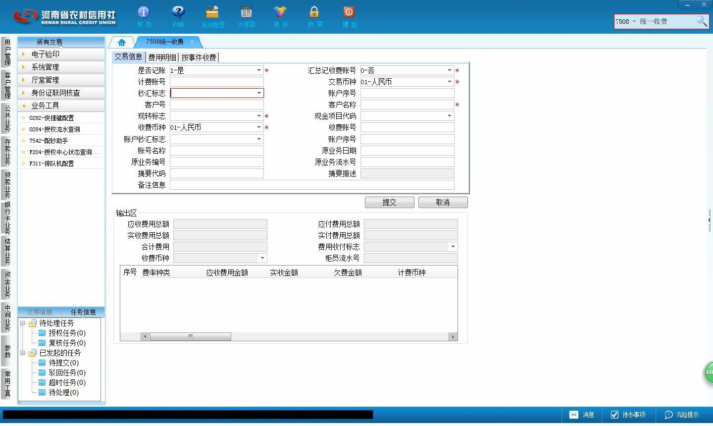Screen dimensions: 713x426
Task: Select 授权任务(0) folder
Action: tap(62, 333)
